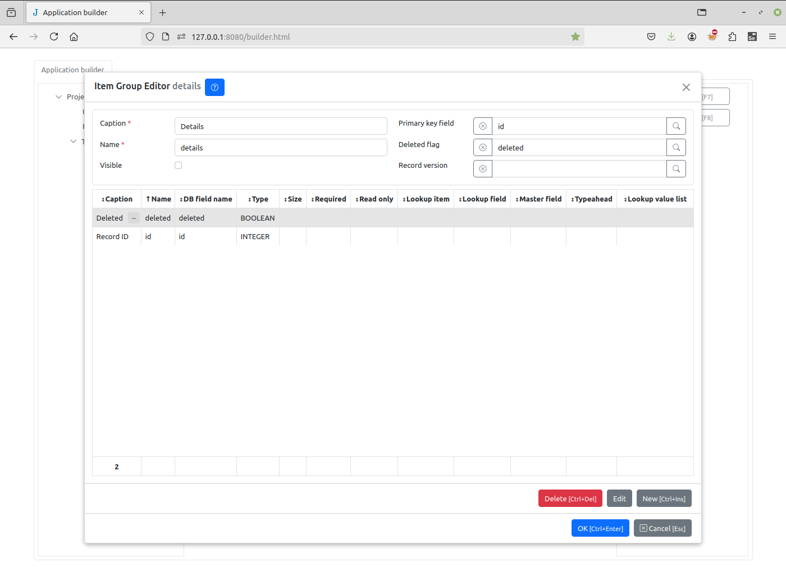Open Primary key field lookup search
This screenshot has height=567, width=786.
(676, 126)
